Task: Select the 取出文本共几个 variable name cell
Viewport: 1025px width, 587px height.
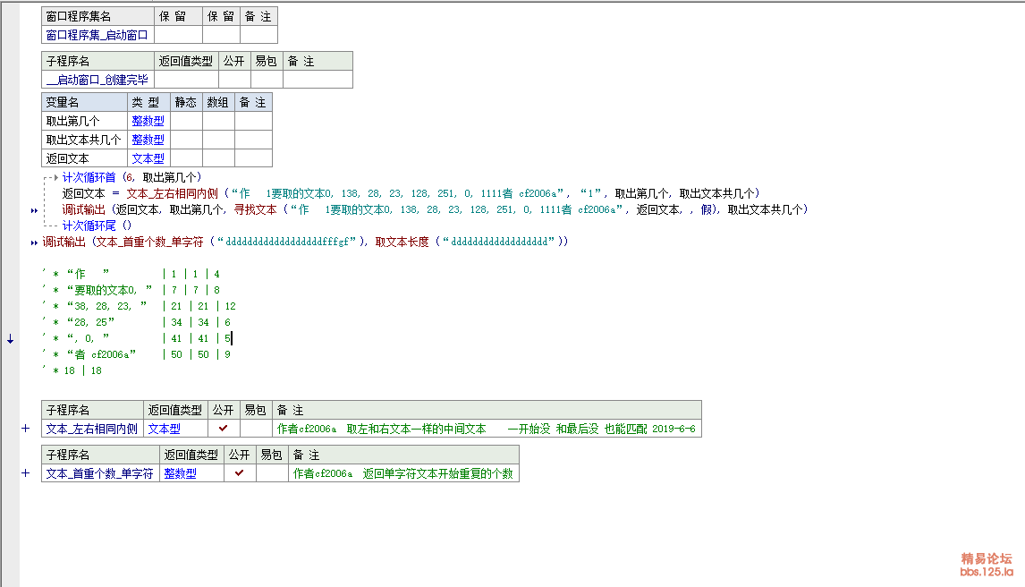Action: (x=83, y=140)
